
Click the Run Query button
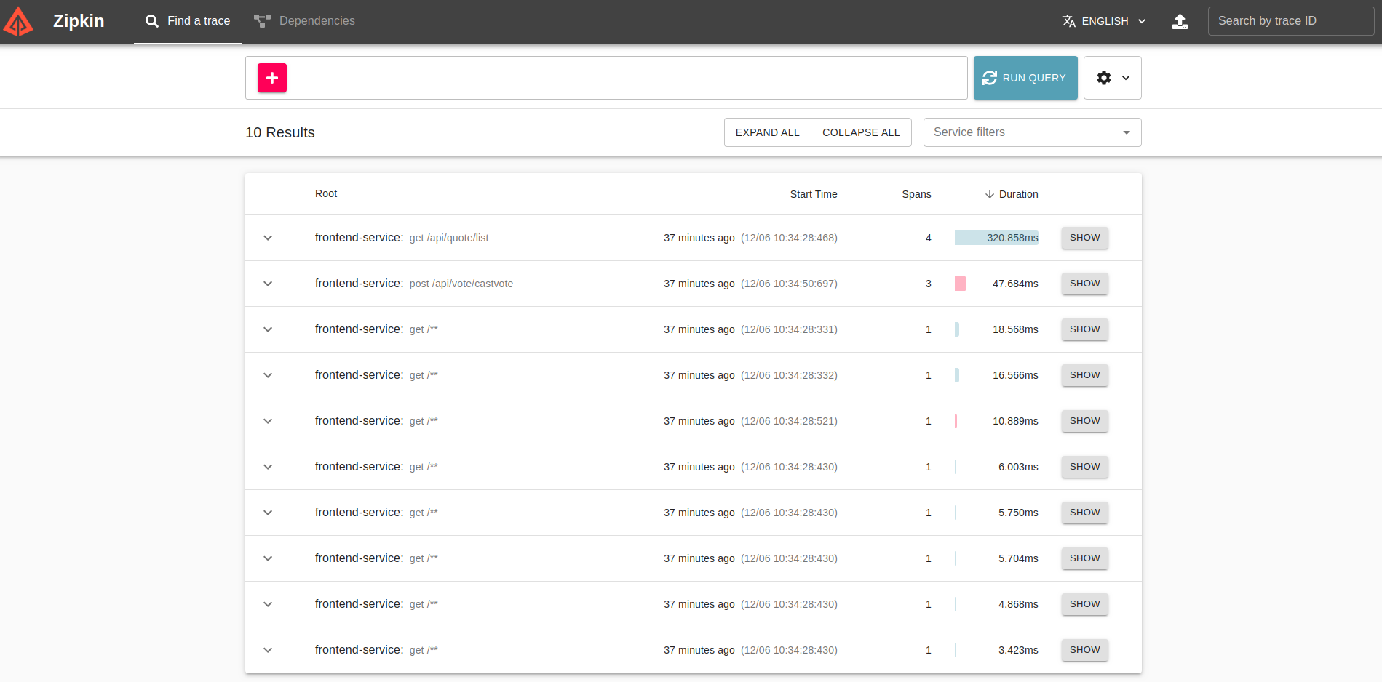1025,78
